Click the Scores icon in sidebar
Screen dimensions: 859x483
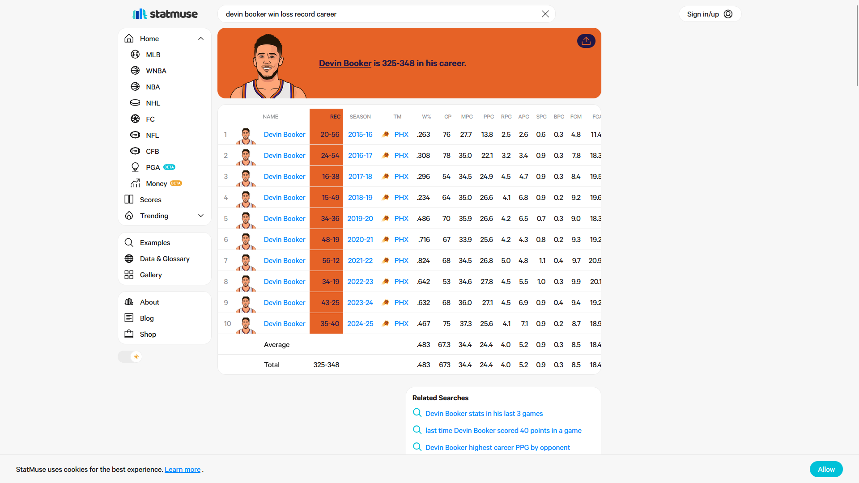[x=129, y=199]
